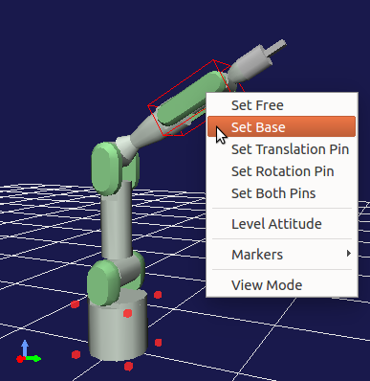This screenshot has height=381, width=370.
Task: Click the red sphere of axis gizmo
Action: (20, 359)
